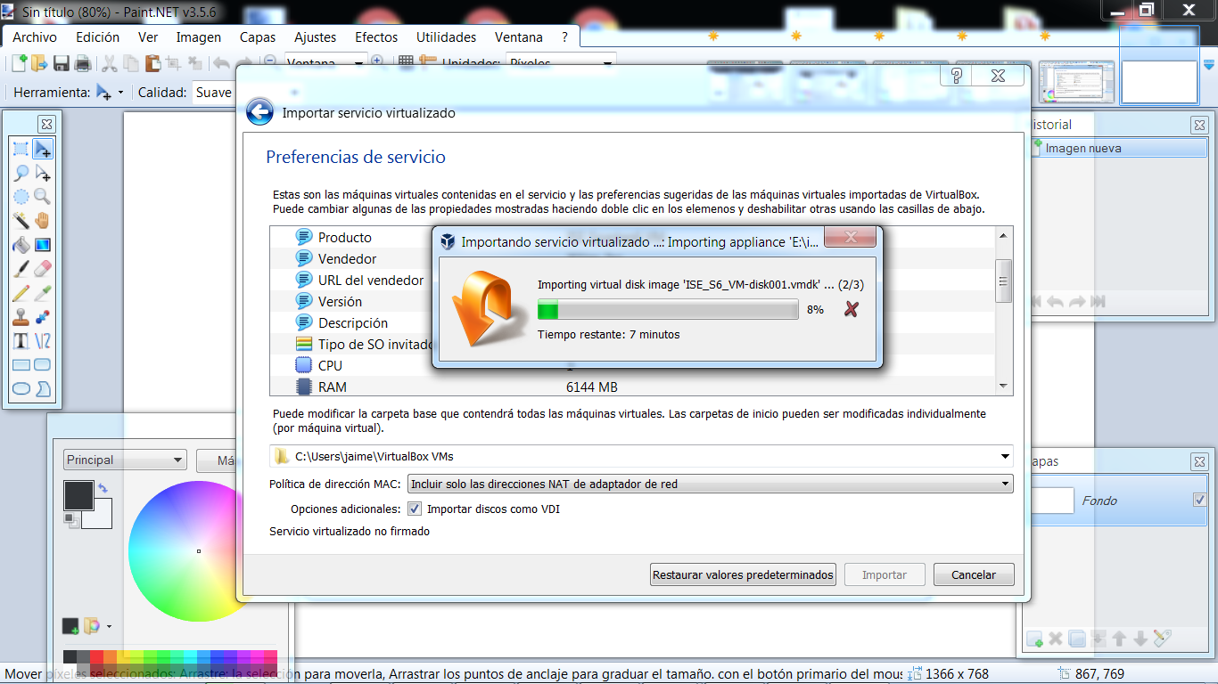Screen dimensions: 1218x684
Task: Click 'Restaurar valores predeterminados' button
Action: tap(743, 575)
